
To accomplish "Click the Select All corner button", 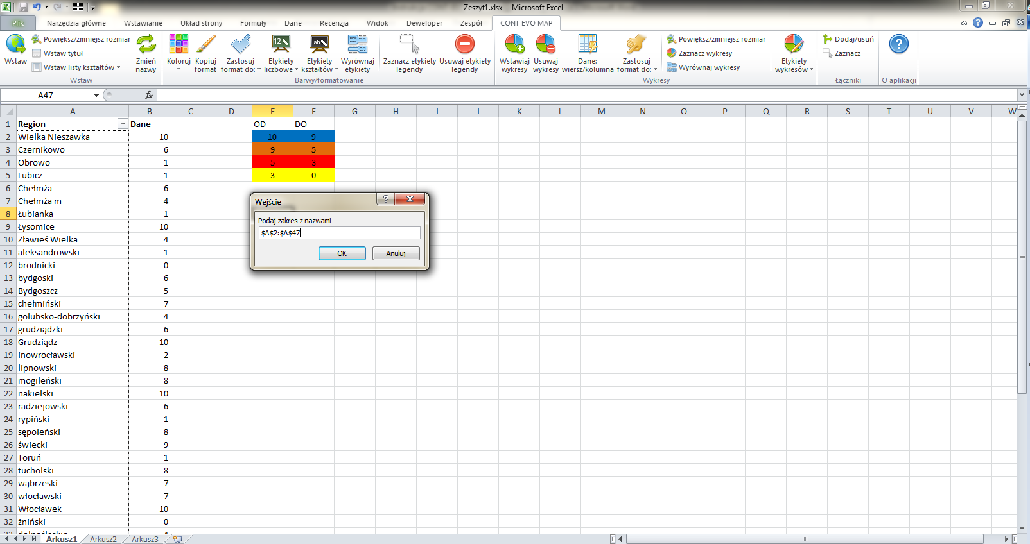I will 8,111.
